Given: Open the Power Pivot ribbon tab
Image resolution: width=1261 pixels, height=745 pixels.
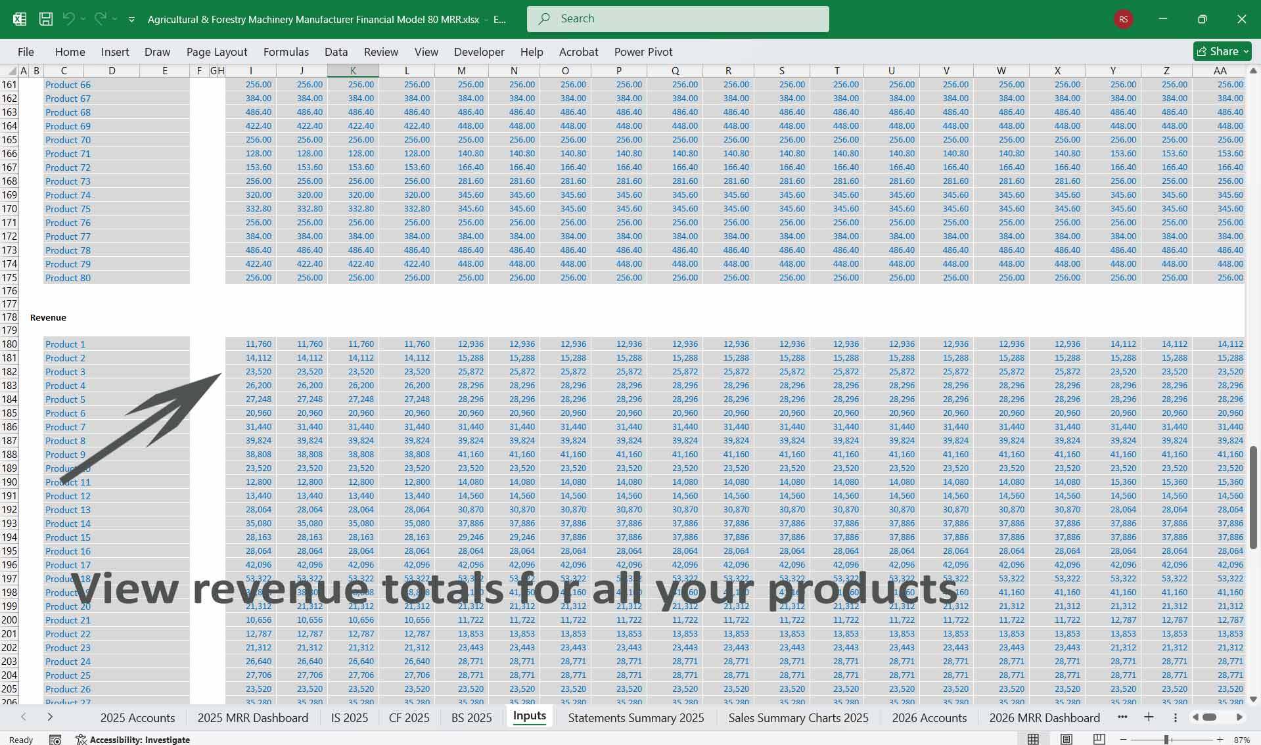Looking at the screenshot, I should (x=643, y=52).
